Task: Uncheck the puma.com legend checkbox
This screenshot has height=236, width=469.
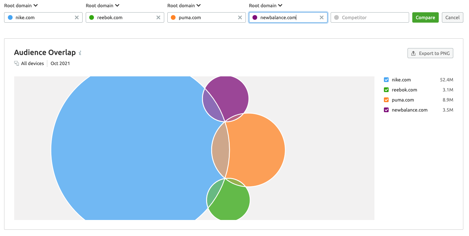Action: (x=386, y=100)
